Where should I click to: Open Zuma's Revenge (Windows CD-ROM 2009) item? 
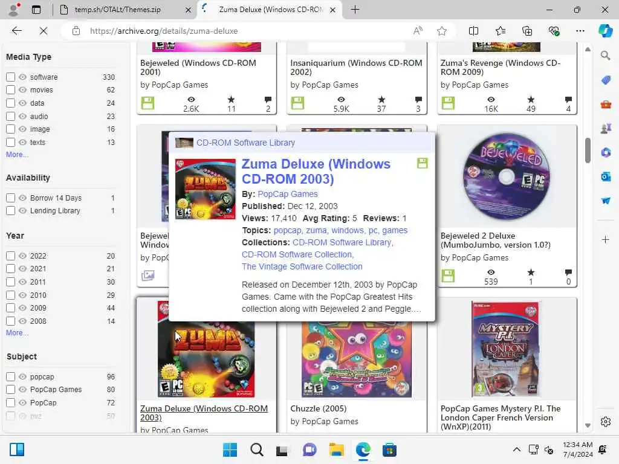(x=500, y=68)
